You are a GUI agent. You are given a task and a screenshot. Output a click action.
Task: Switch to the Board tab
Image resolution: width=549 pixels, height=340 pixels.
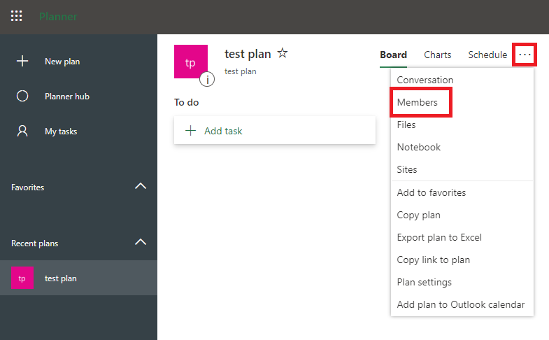click(x=393, y=55)
